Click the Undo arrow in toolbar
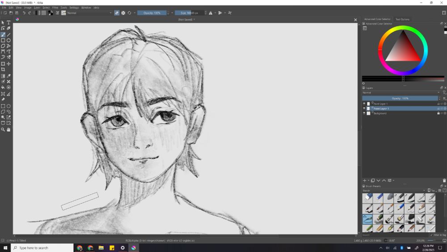 point(24,13)
